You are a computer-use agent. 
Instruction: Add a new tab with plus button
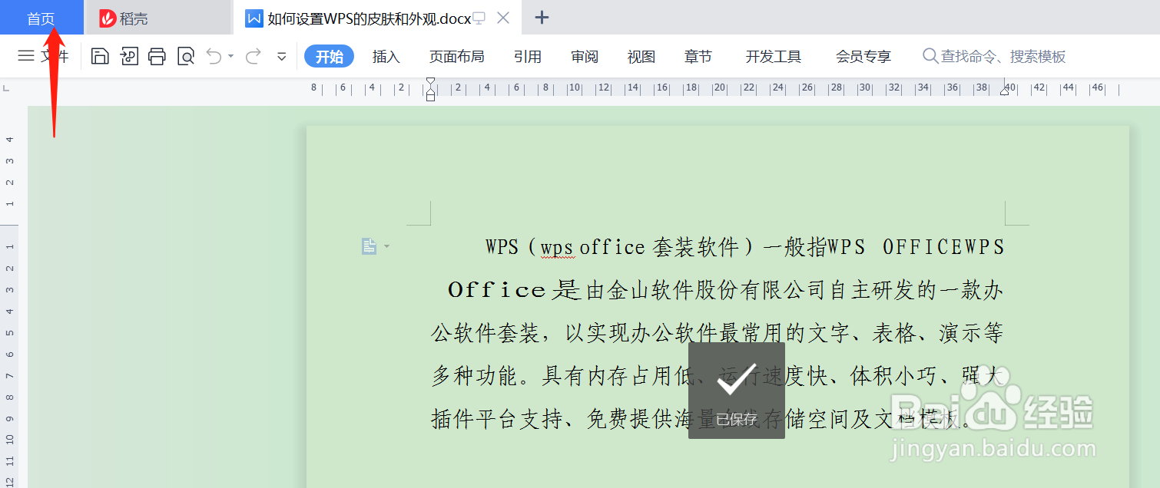542,18
